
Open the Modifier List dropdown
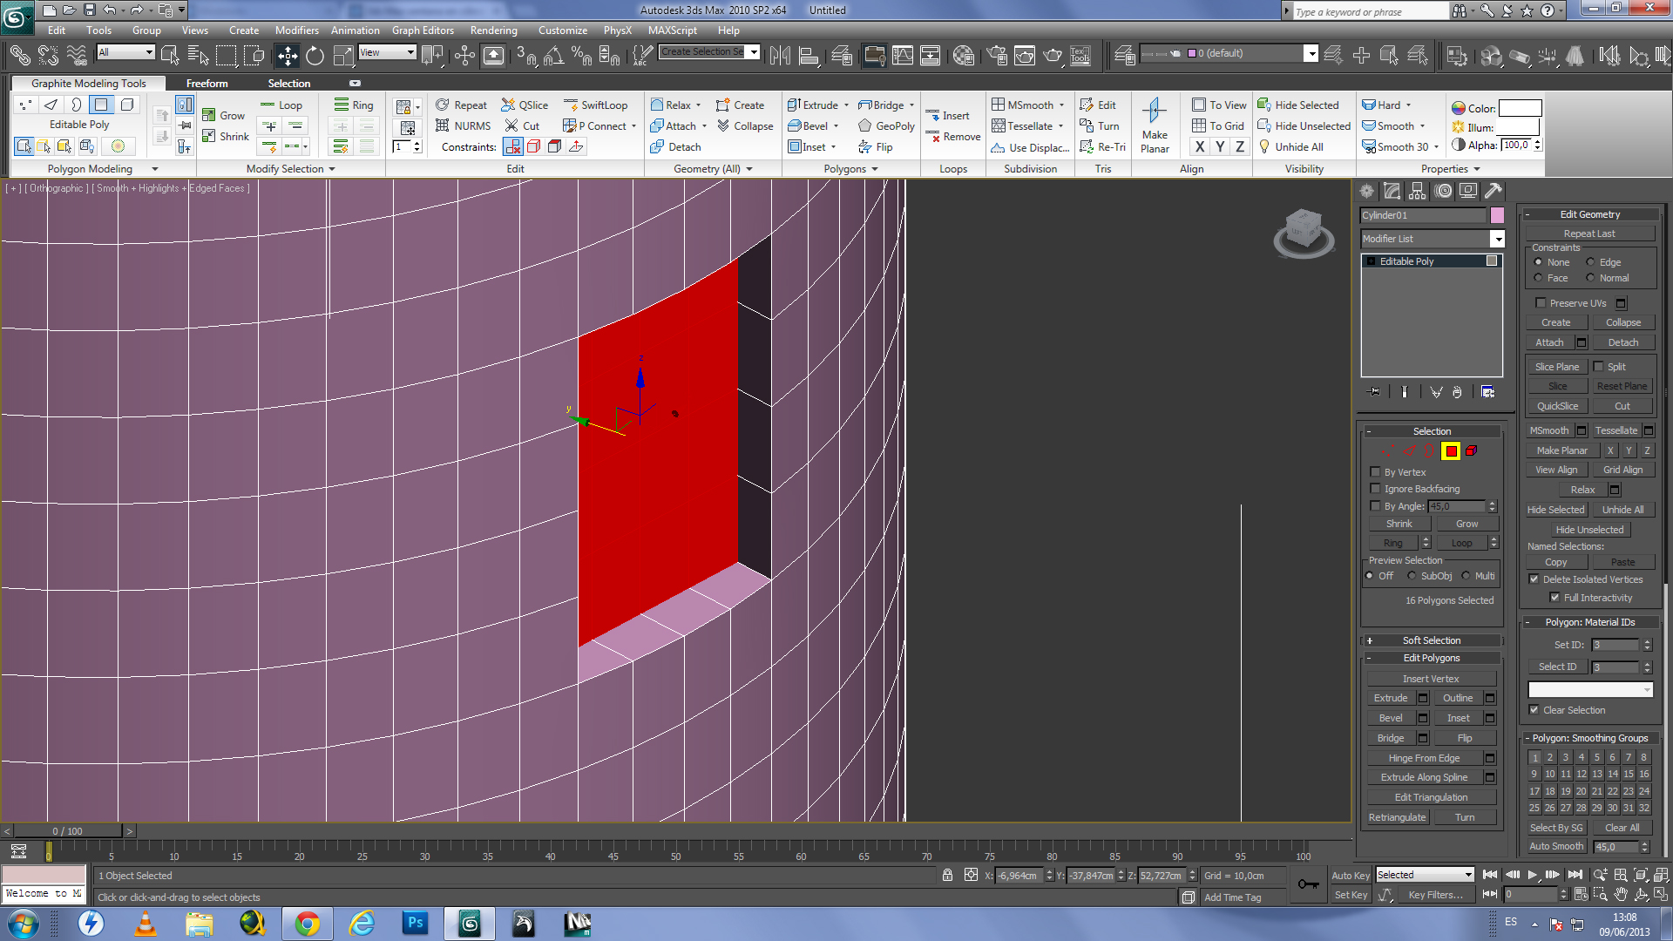(1497, 239)
